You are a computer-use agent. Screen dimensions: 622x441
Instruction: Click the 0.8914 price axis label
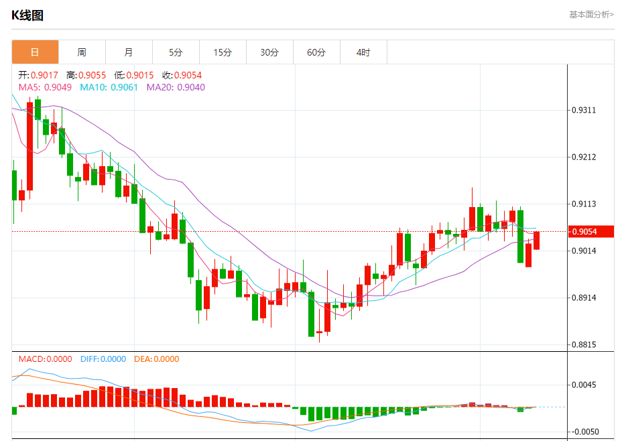click(584, 298)
